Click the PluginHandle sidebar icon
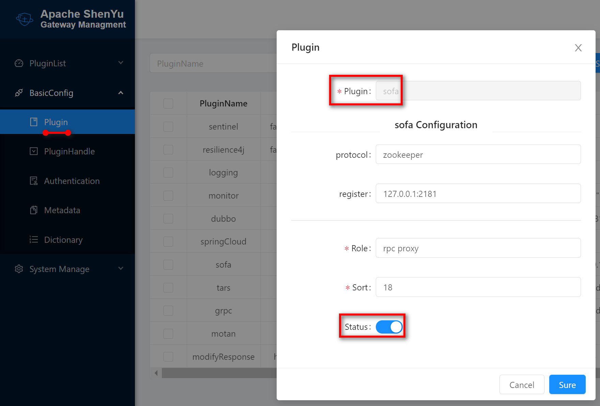 (34, 151)
